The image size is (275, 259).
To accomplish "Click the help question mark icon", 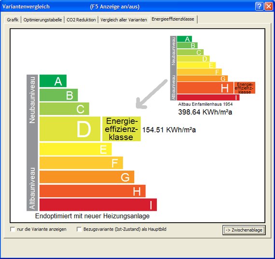I will 259,6.
